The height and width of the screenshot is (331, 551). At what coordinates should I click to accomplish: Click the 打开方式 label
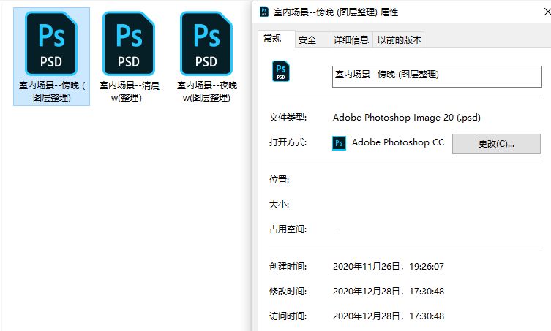[x=288, y=142]
